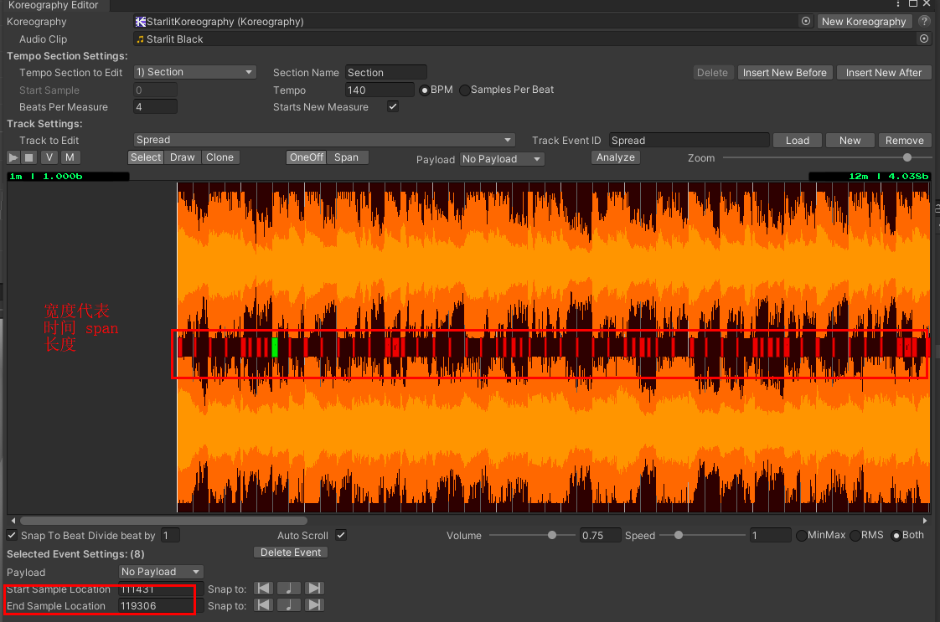Click the Divide beat by field
940x622 pixels.
pos(170,535)
